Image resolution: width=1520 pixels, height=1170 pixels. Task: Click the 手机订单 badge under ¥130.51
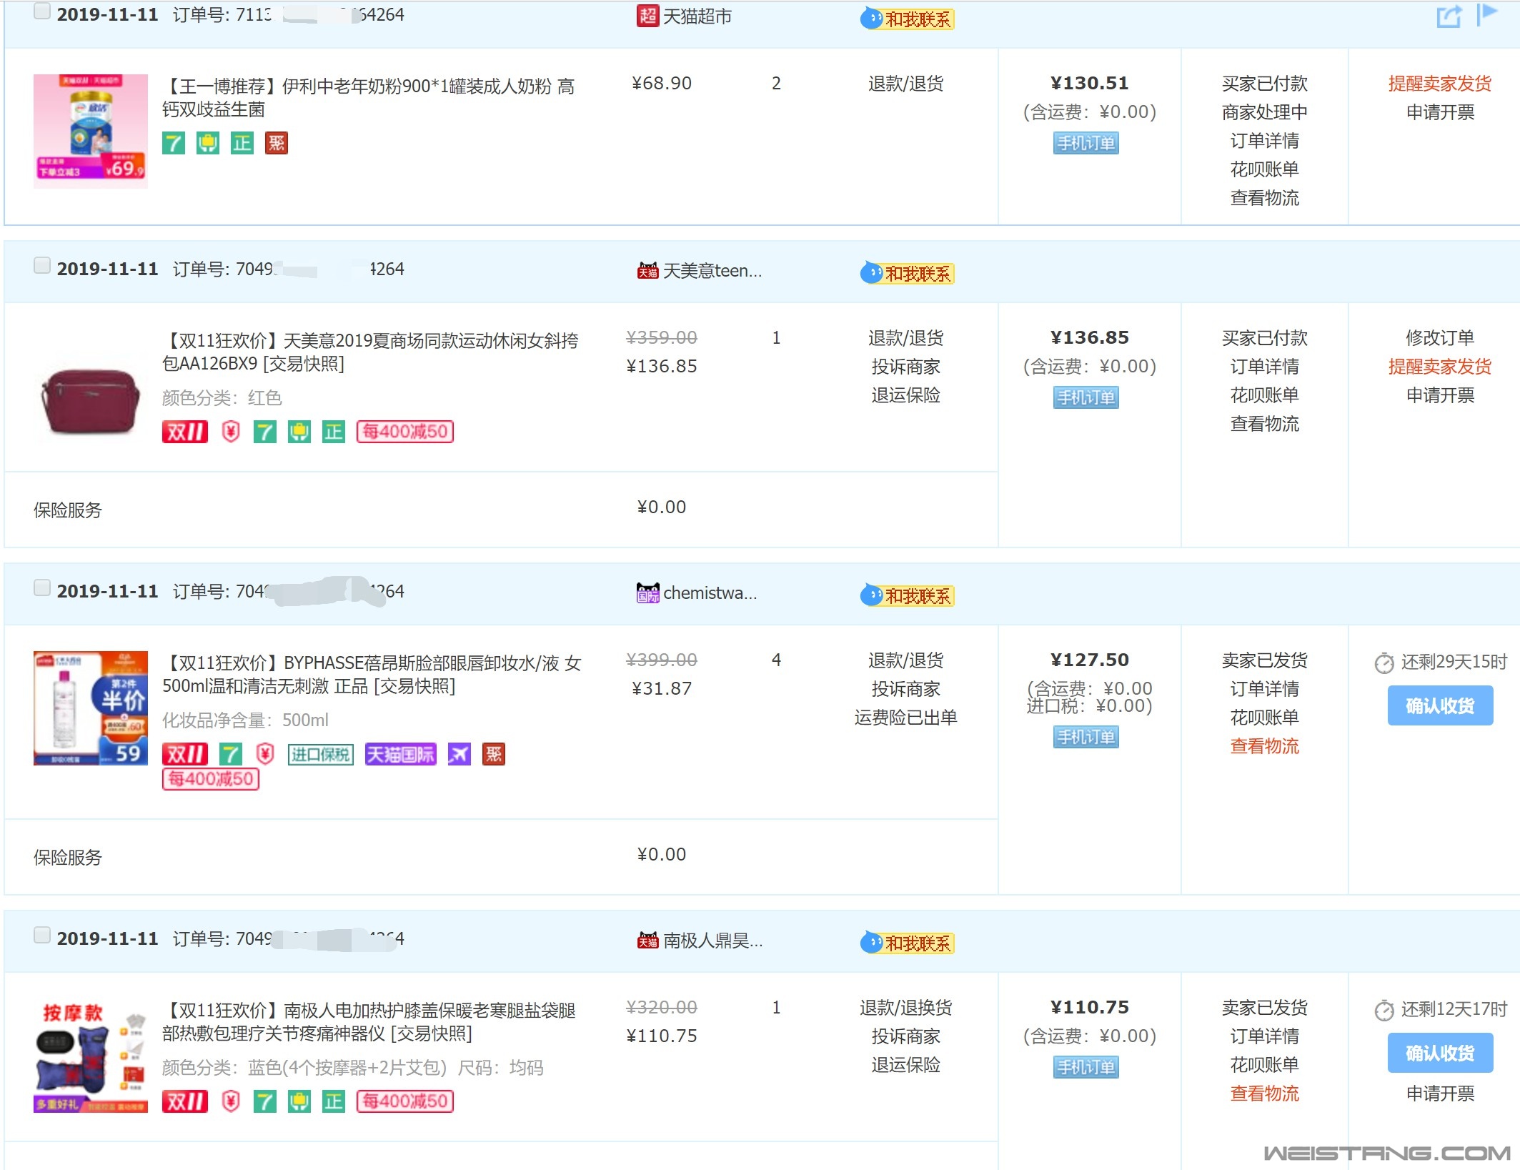(1086, 143)
